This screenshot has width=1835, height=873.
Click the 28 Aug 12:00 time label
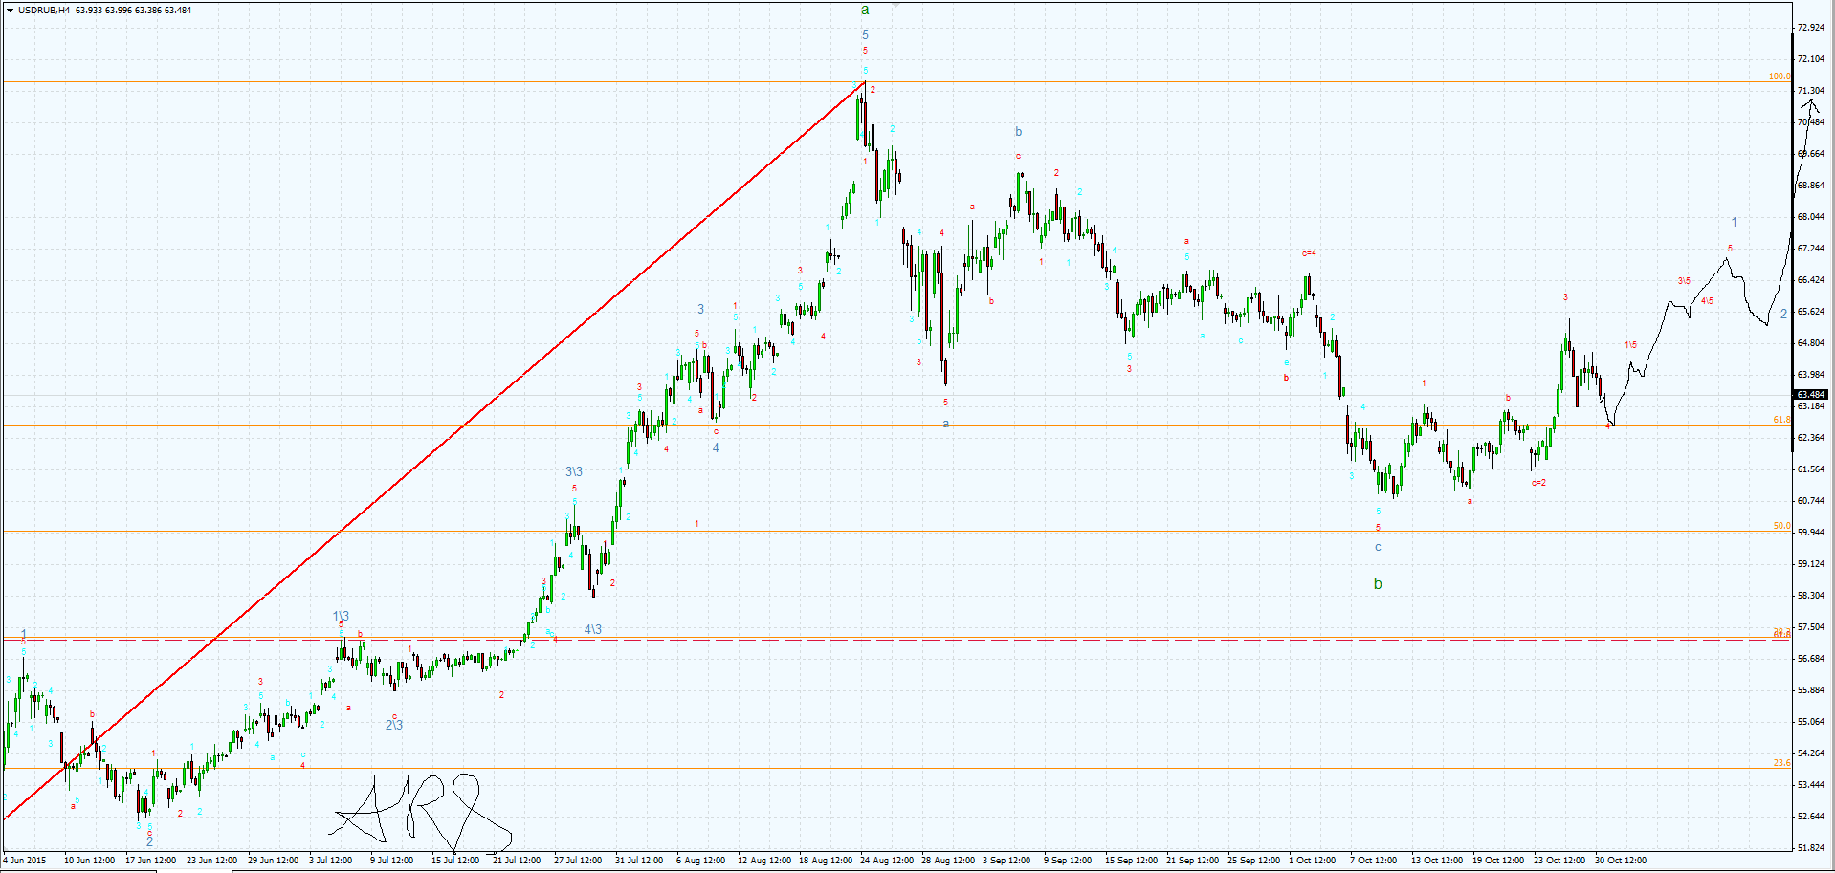(947, 861)
